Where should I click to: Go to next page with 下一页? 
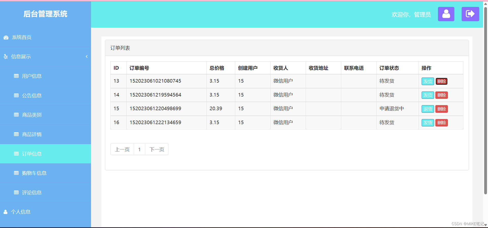point(157,149)
